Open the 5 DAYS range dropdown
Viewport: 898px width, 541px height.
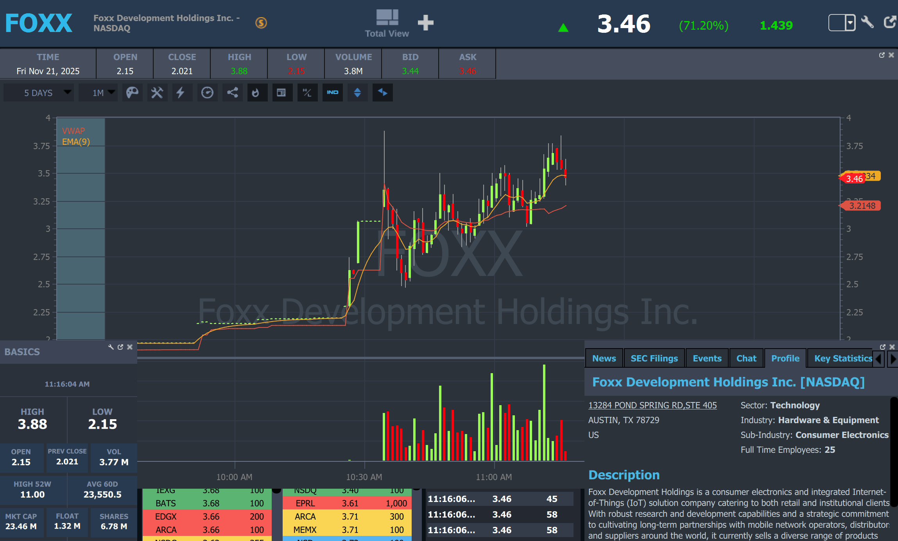pos(39,93)
